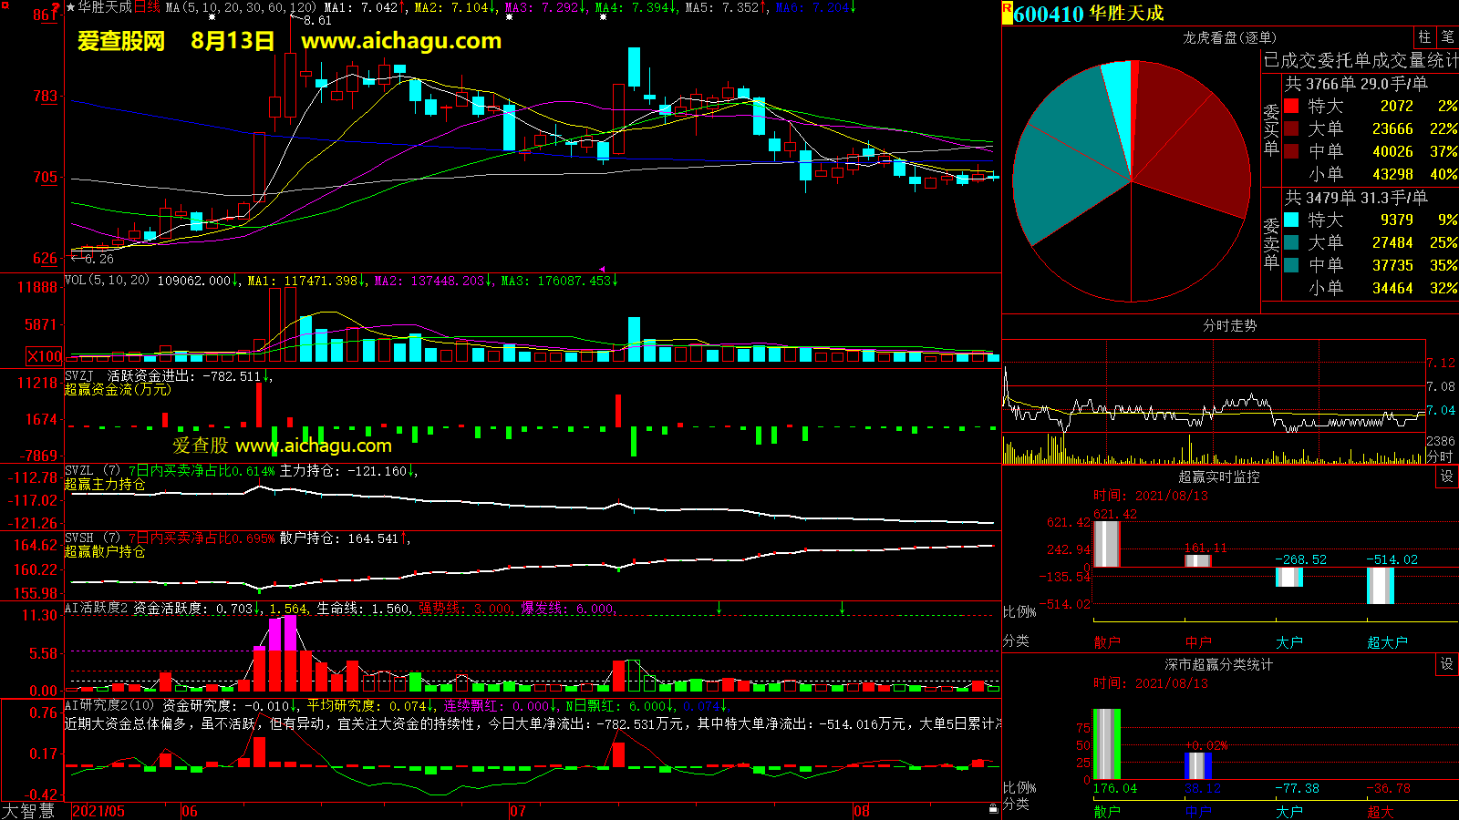The image size is (1459, 820).
Task: Click the 大智慧 label at bottom-left
Action: 29,811
